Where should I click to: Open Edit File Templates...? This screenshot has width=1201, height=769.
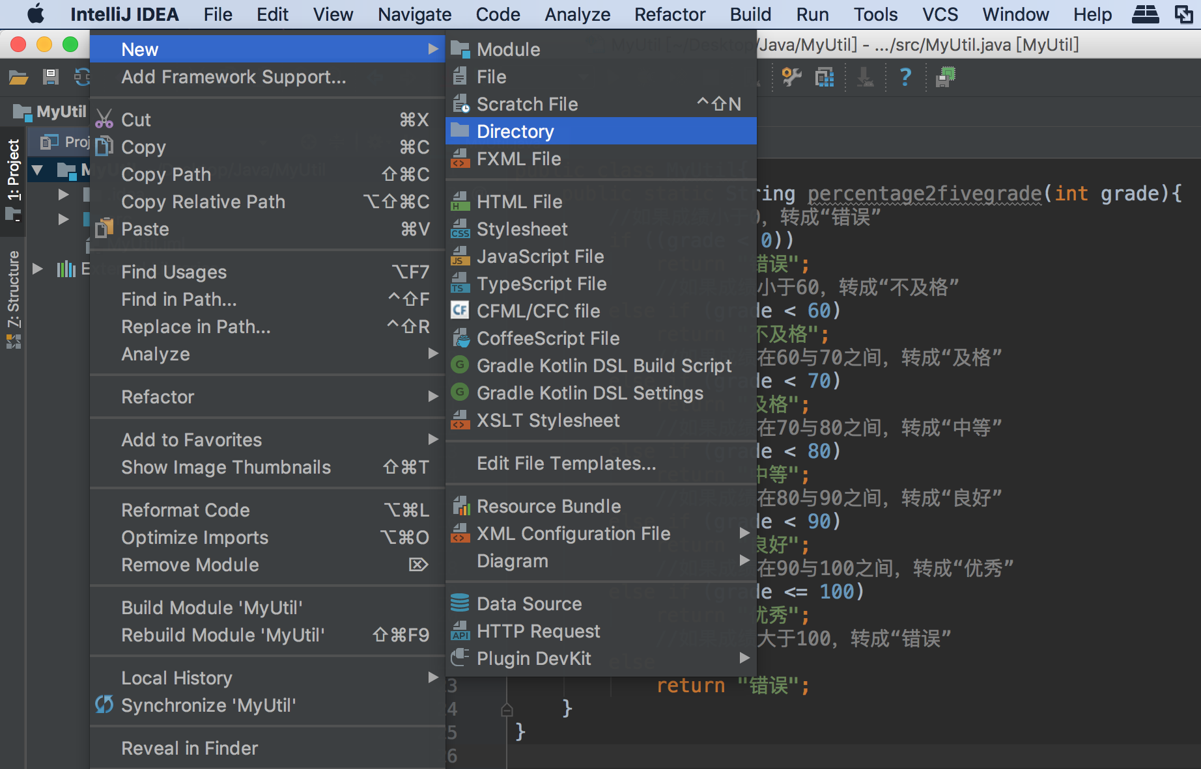tap(600, 463)
